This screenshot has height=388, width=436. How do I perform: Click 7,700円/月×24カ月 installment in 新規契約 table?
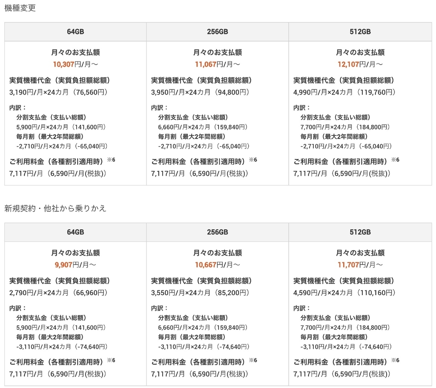pyautogui.click(x=345, y=328)
